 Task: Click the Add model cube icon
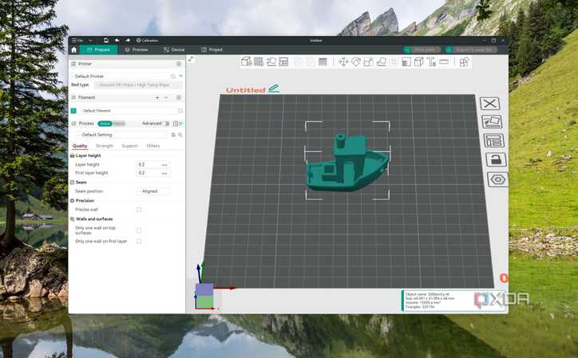[x=246, y=61]
